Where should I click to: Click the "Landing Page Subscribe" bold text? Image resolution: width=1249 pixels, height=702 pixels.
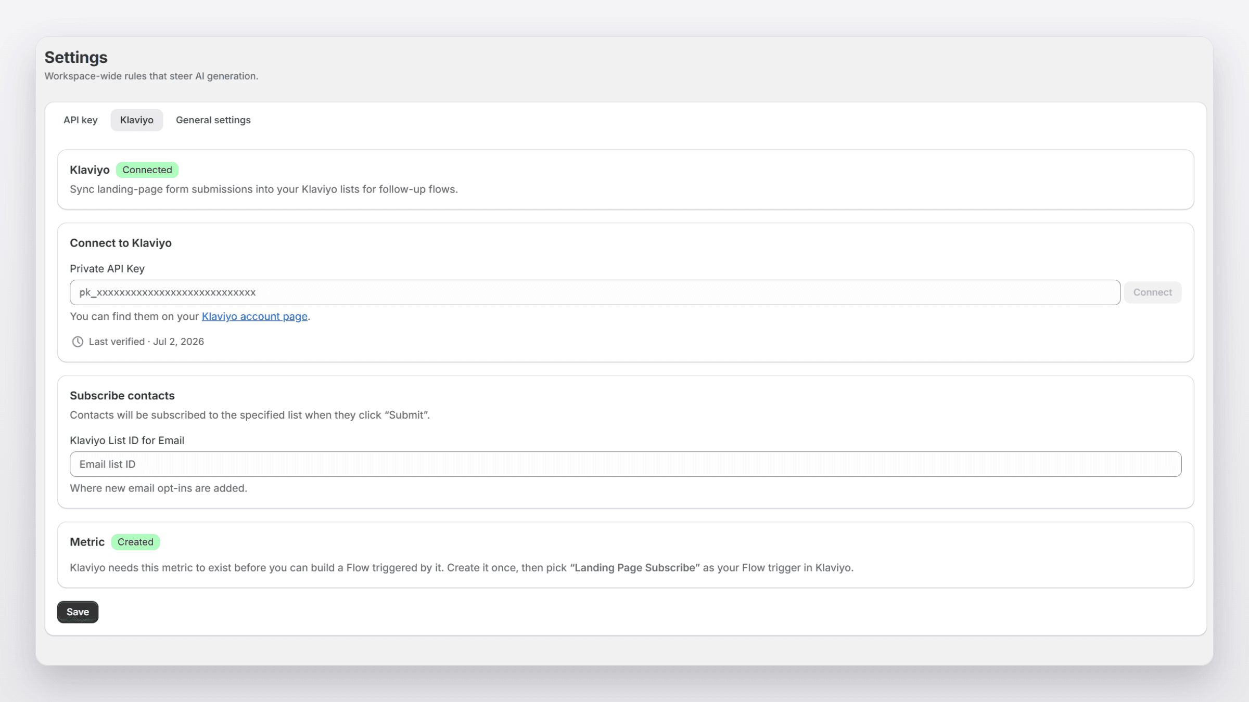tap(635, 568)
